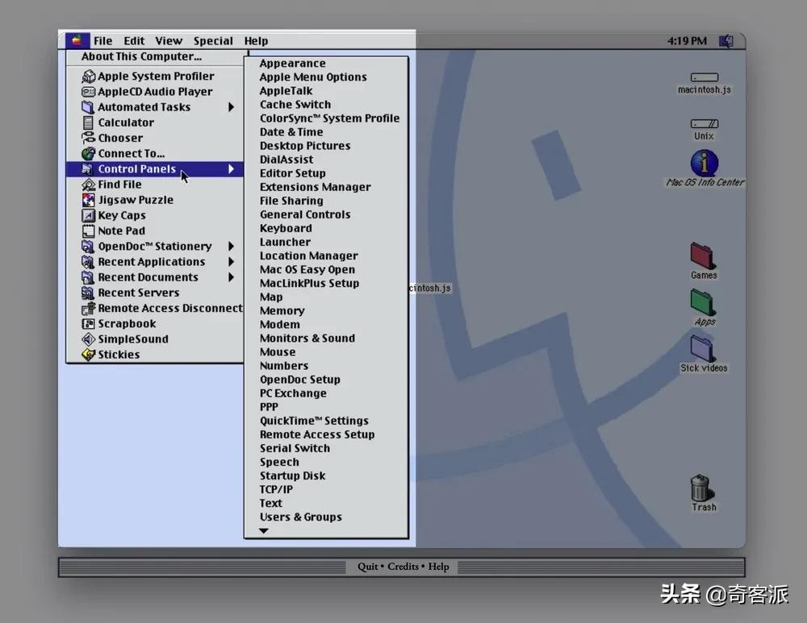Image resolution: width=807 pixels, height=623 pixels.
Task: Click the application switcher icon beside clock
Action: coord(726,40)
